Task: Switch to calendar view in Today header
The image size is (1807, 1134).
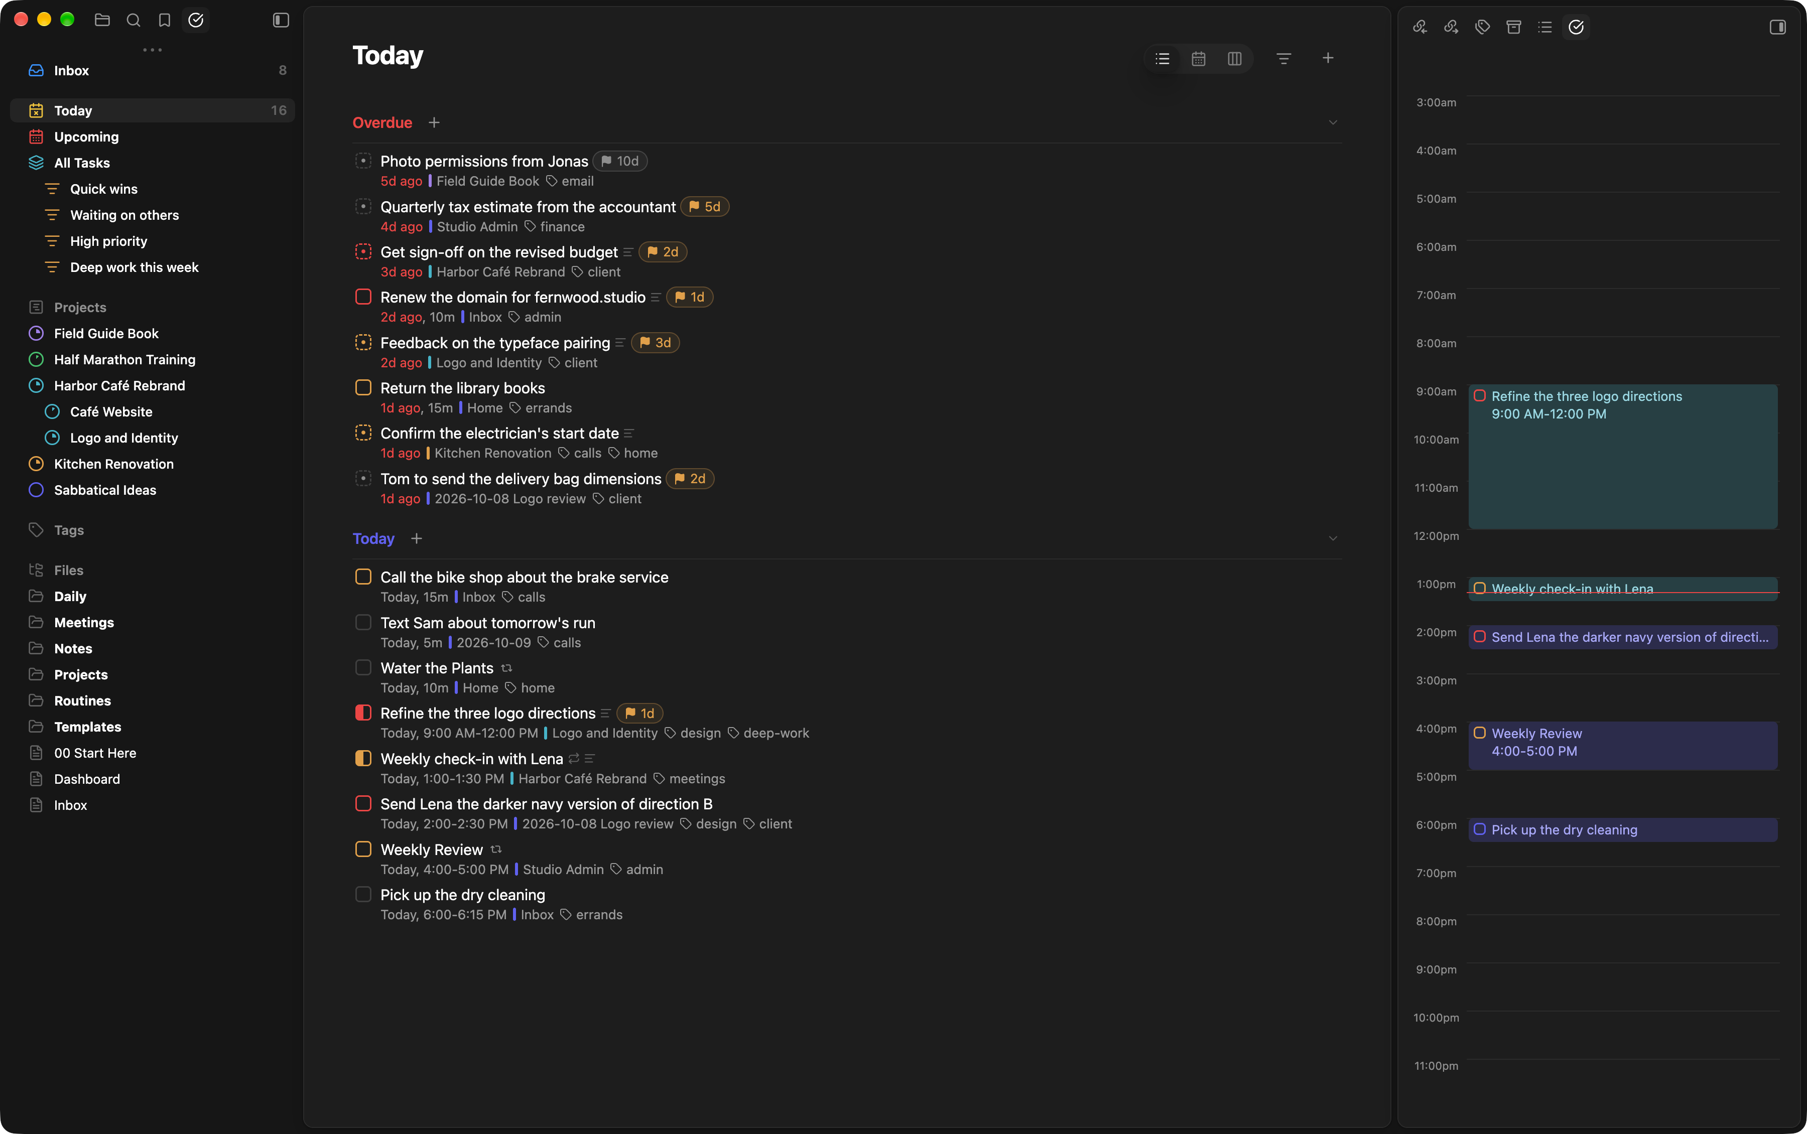Action: click(1198, 59)
